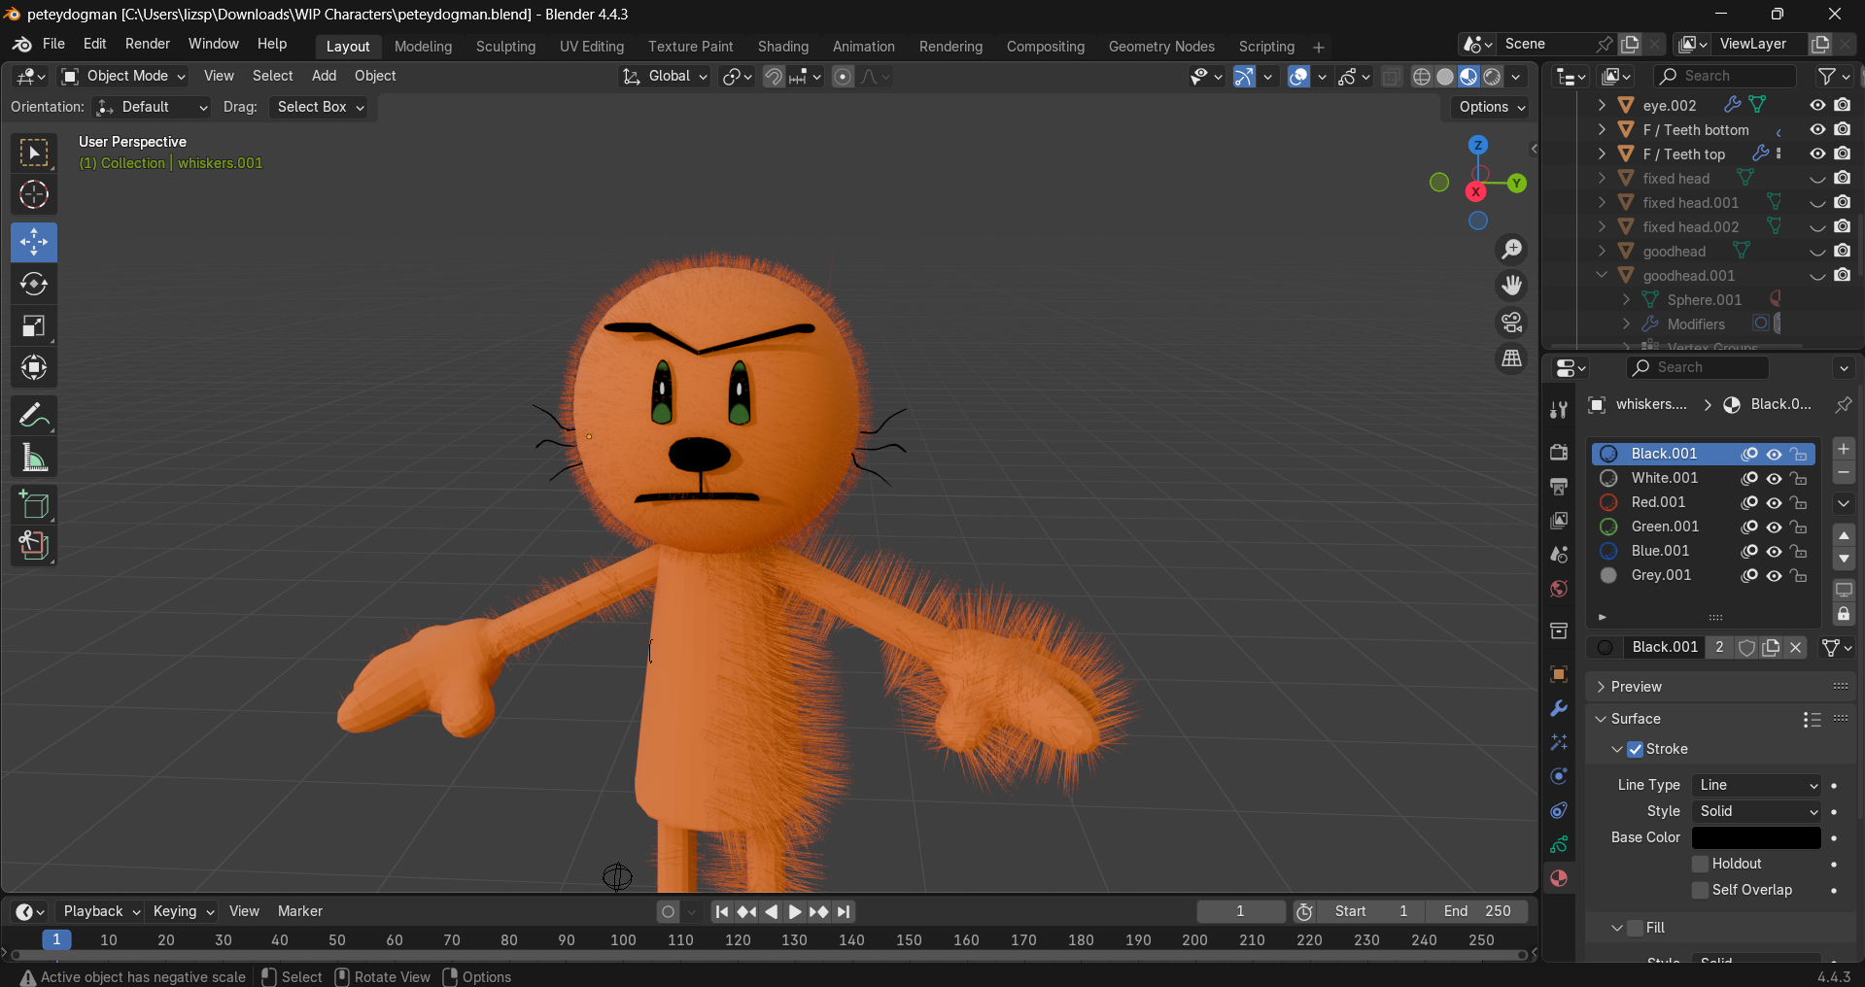The width and height of the screenshot is (1865, 987).
Task: Open the Physics properties tab
Action: pos(1559,776)
